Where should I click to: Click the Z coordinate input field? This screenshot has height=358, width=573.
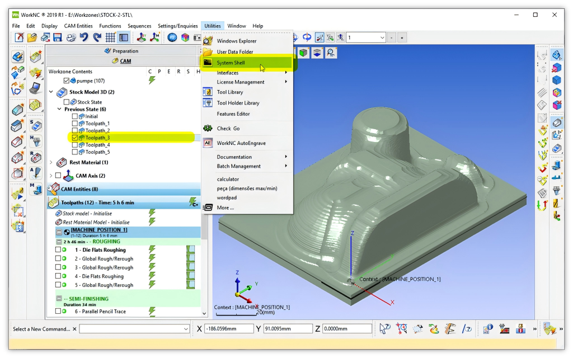[x=347, y=329]
